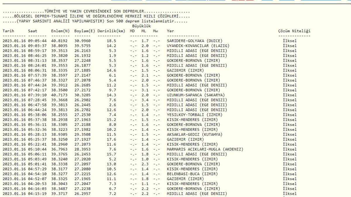Select the UYANDIK-KOVANCILAR (ELAZIG) location
The image size is (351, 197).
(x=198, y=46)
